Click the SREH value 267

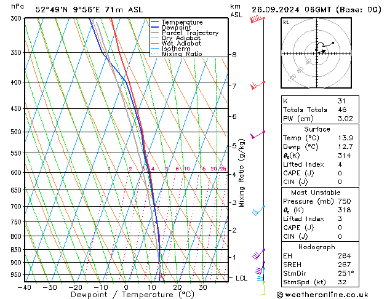pos(345,265)
